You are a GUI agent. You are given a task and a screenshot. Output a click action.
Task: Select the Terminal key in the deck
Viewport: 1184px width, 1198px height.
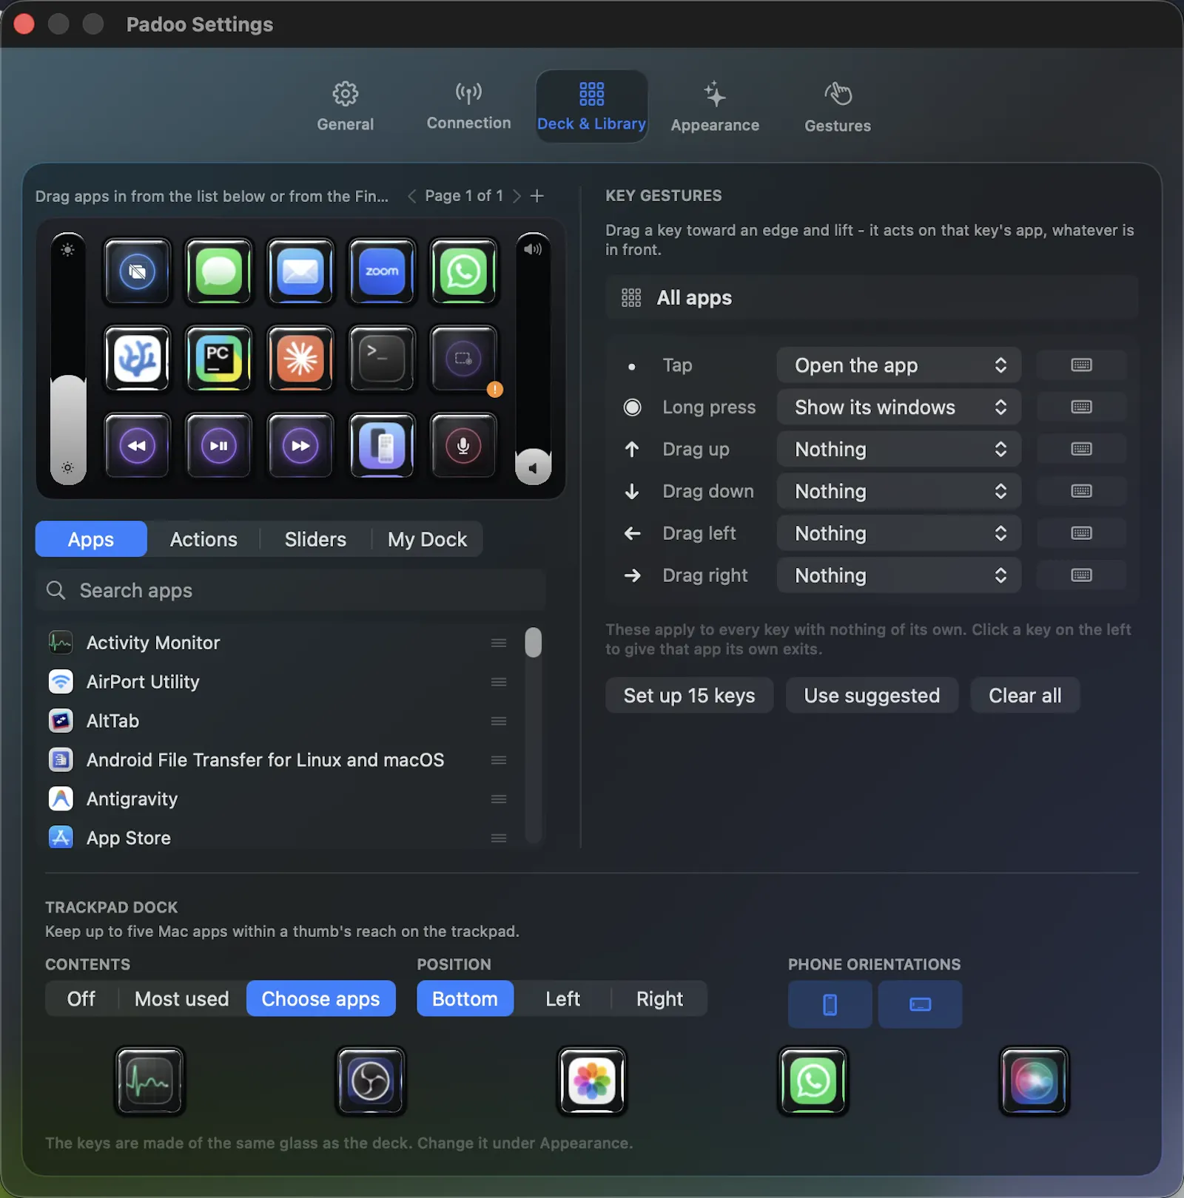(382, 359)
